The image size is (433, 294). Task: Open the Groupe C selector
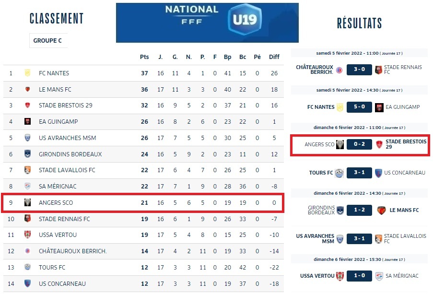pos(48,41)
